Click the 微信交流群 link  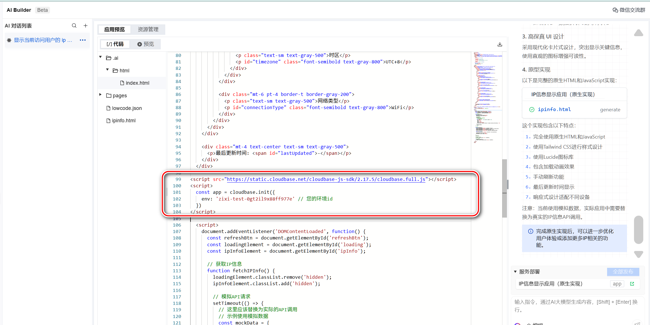point(632,10)
